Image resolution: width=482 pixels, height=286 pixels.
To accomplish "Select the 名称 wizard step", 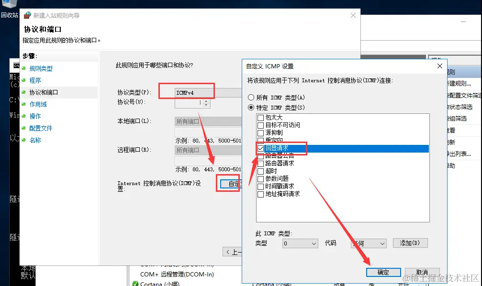I will pyautogui.click(x=35, y=141).
